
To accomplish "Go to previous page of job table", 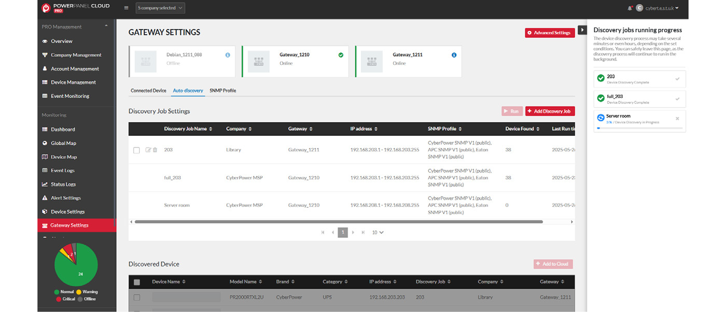I will 333,232.
